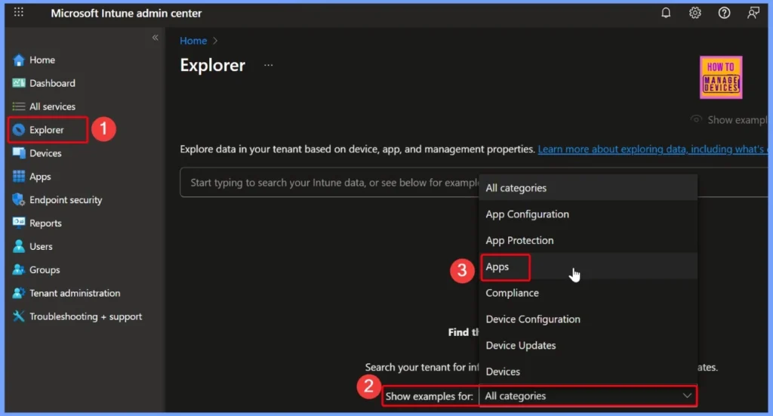Open the Explorer ellipsis more options
Viewport: 773px width, 416px height.
(268, 65)
